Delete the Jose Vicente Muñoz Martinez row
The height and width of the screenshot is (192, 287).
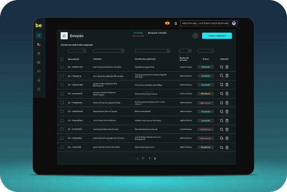[x=227, y=148]
